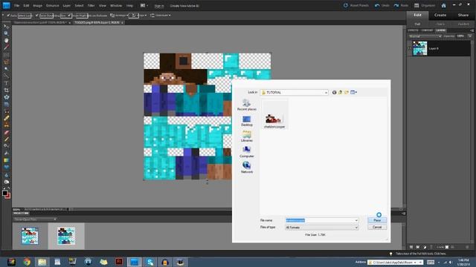Switch to the Create tab
The height and width of the screenshot is (267, 476).
point(440,15)
